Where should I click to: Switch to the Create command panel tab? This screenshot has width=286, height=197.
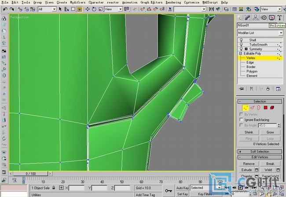pos(239,18)
